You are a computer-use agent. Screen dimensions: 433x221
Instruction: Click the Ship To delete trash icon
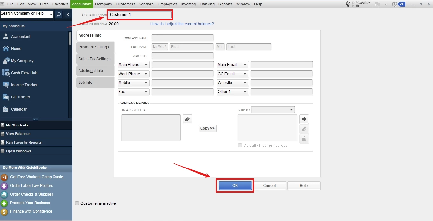[304, 139]
